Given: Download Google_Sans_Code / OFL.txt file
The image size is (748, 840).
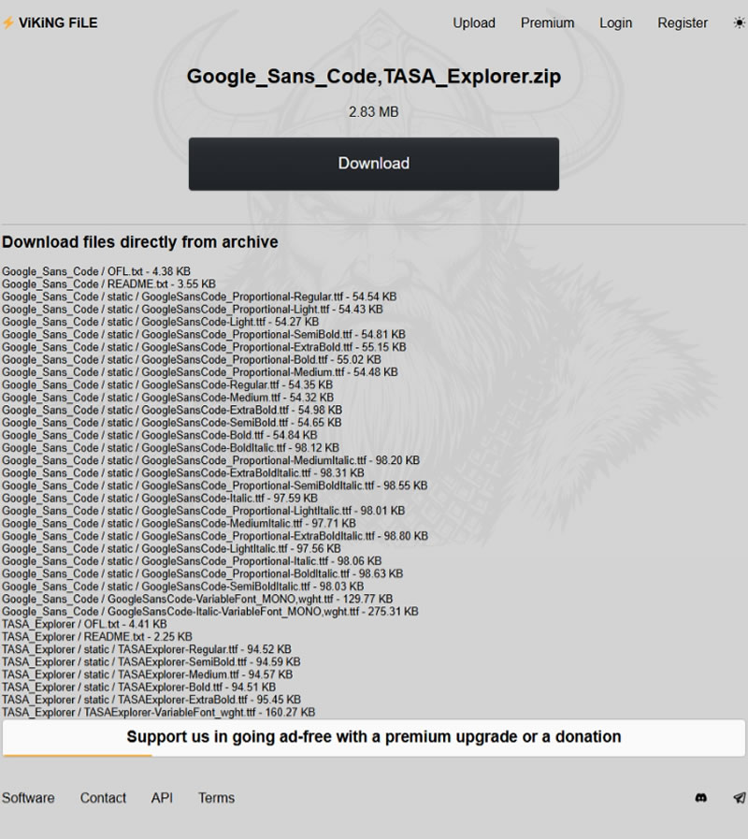Looking at the screenshot, I should (x=96, y=271).
